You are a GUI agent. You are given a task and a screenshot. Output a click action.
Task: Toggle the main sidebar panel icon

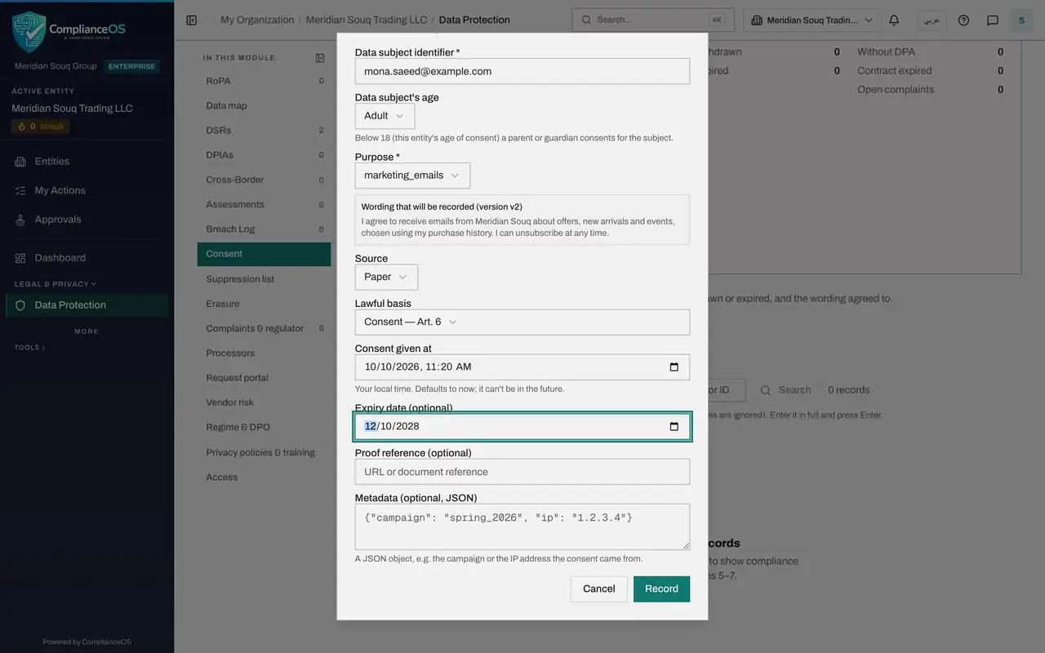192,20
